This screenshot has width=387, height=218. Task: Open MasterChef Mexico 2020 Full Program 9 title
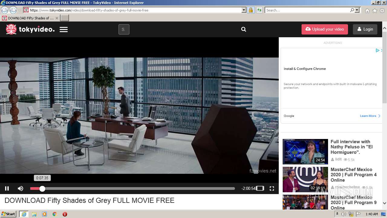353,203
